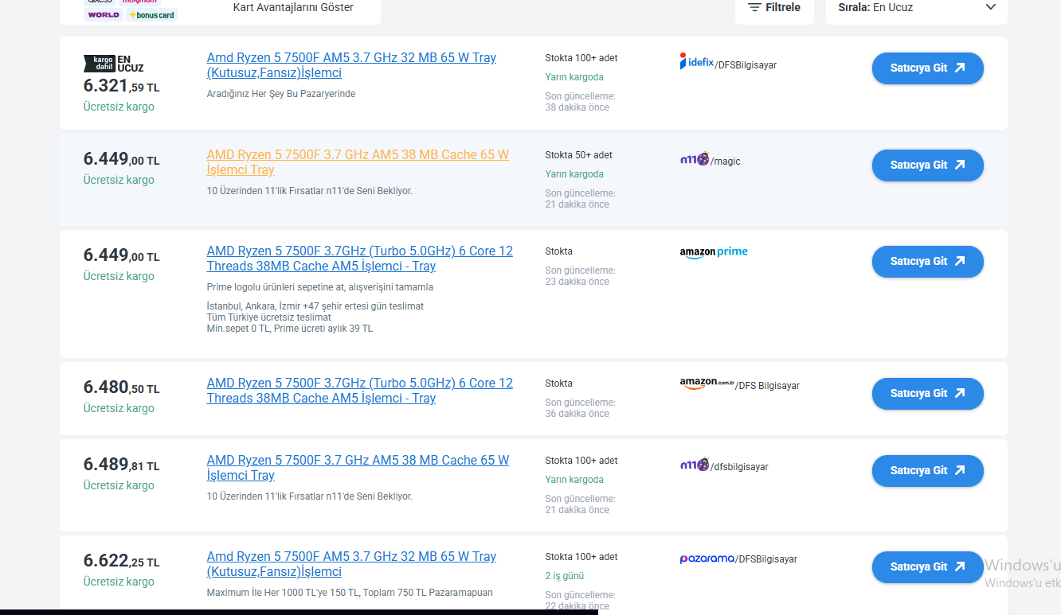Click the price 6.622,25 TL
Viewport: 1061px width, 615px height.
(122, 561)
